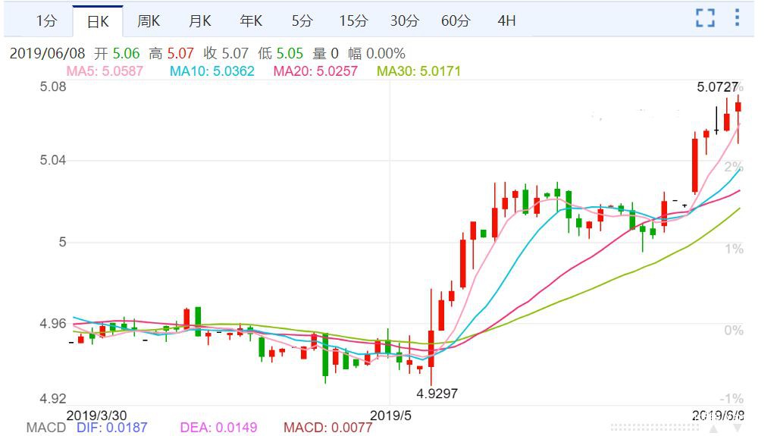The height and width of the screenshot is (436, 777).
Task: Switch to the 5分 interval tab
Action: (x=302, y=21)
